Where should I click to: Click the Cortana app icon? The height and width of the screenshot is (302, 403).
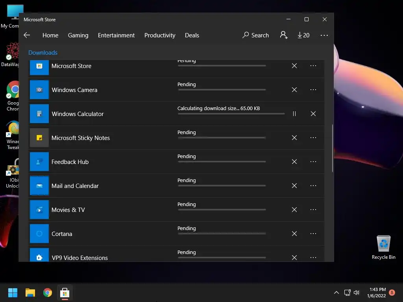[x=39, y=234]
